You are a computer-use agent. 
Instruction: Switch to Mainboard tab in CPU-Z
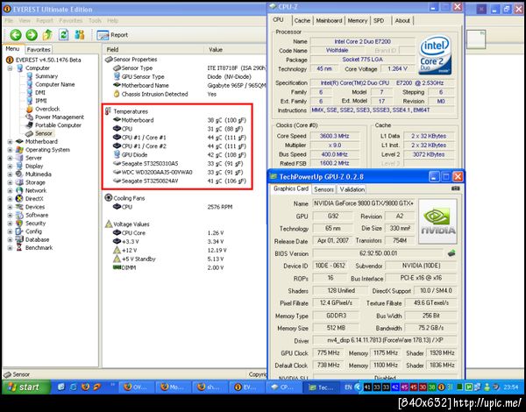pos(329,20)
